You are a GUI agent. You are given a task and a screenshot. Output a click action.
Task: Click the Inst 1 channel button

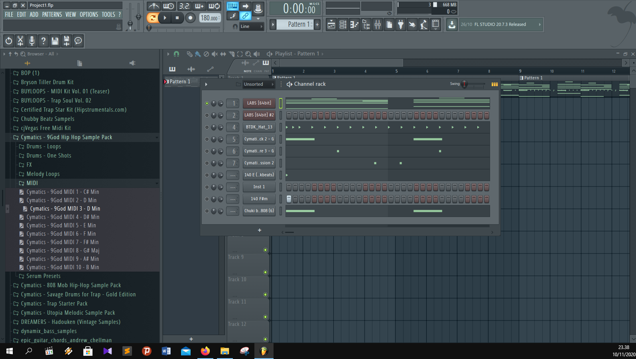259,187
